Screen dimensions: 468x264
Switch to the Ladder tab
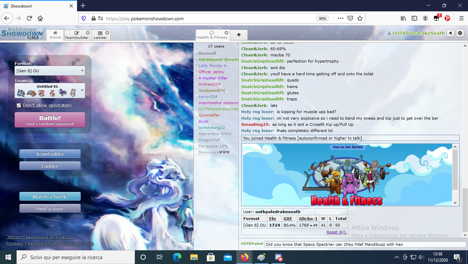100,35
